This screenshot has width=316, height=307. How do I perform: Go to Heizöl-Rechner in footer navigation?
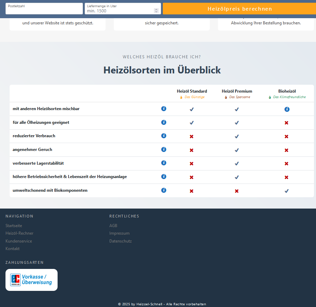20,233
